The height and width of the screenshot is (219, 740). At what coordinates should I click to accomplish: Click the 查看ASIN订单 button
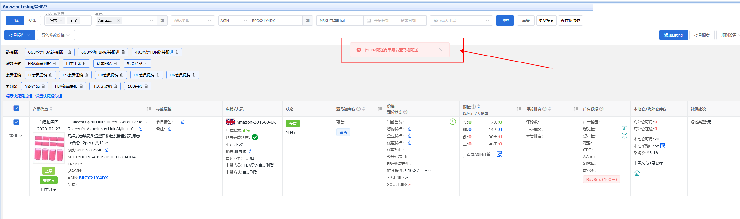(478, 154)
